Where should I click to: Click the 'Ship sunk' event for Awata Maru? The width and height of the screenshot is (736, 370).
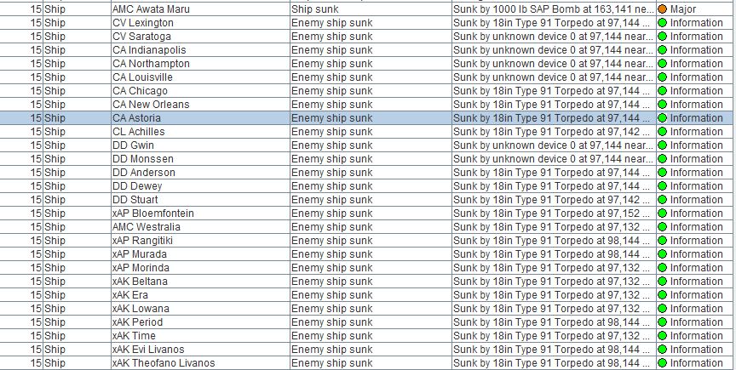pyautogui.click(x=315, y=9)
